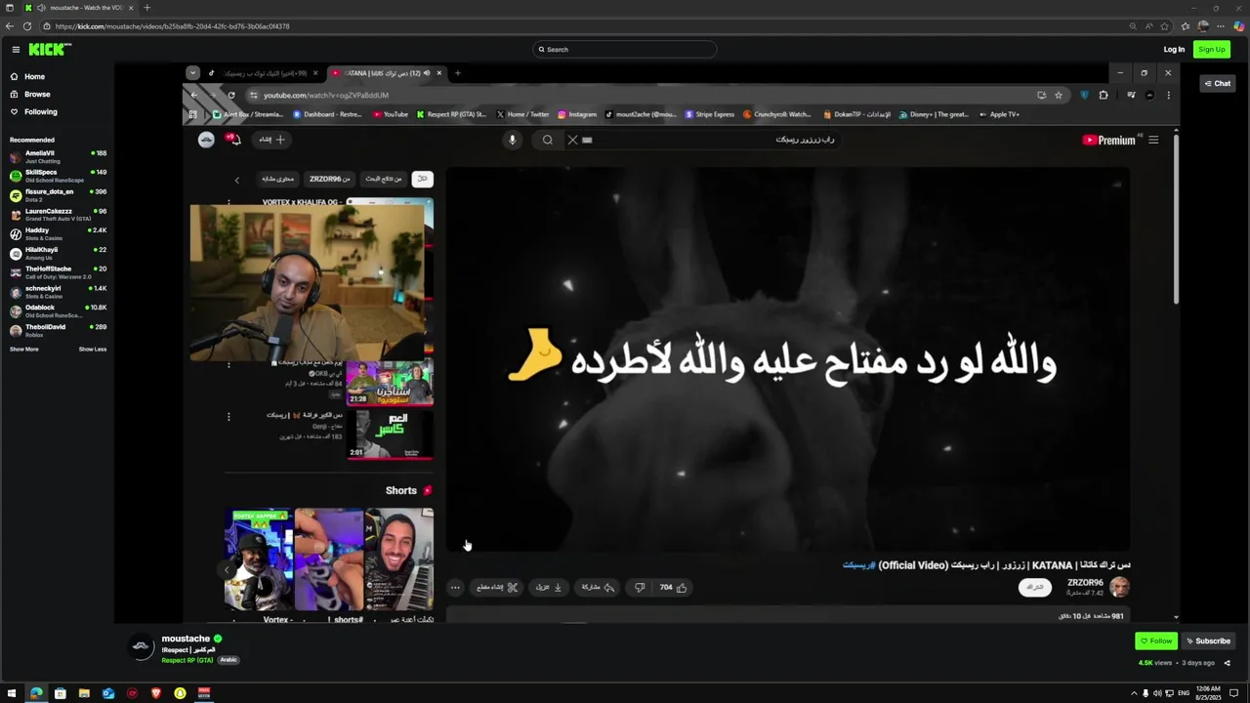Open taskbar clock showing 12:06 AM
This screenshot has width=1250, height=703.
click(x=1208, y=692)
